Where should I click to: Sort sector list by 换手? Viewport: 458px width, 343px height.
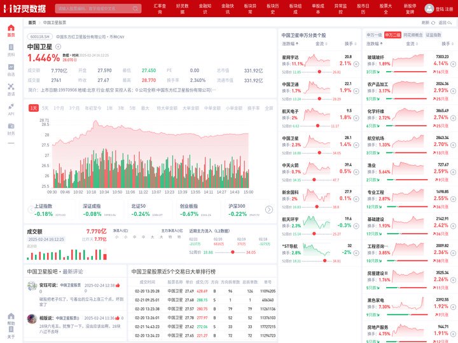(447, 44)
